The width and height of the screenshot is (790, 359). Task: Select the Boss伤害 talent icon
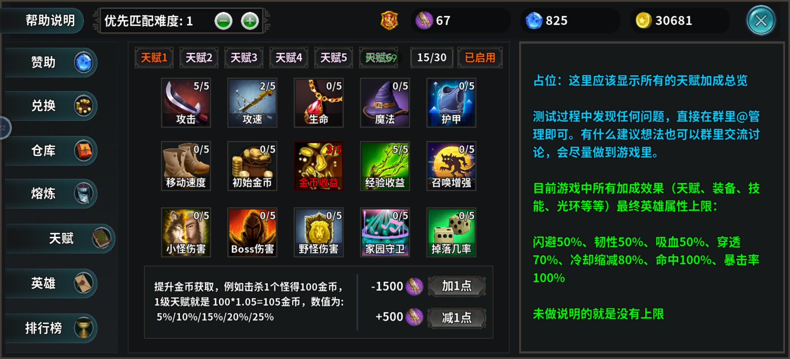pyautogui.click(x=252, y=232)
